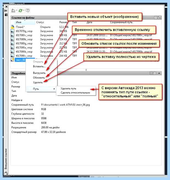Click the 9598 width in pixels value
170x180 pixels.
pyautogui.click(x=44, y=118)
